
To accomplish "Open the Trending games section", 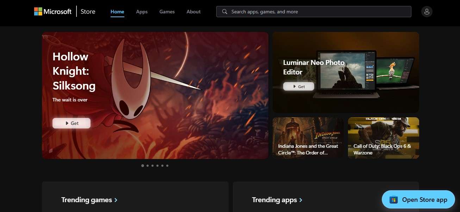I will [x=89, y=200].
